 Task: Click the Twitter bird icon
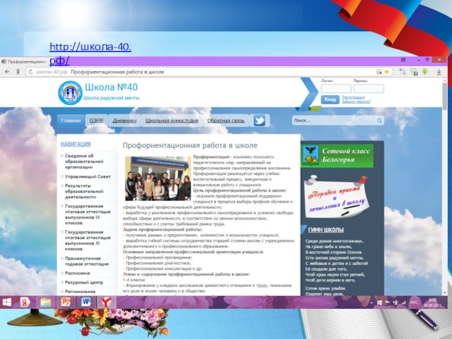pyautogui.click(x=259, y=120)
